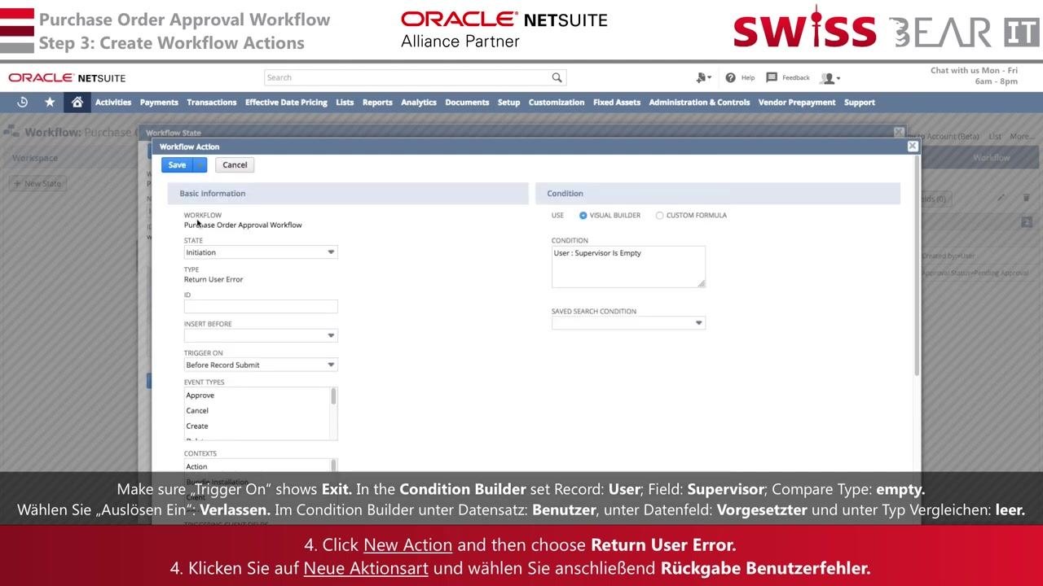Screen dimensions: 1043x586
Task: Open the Analytics menu
Action: click(x=419, y=103)
